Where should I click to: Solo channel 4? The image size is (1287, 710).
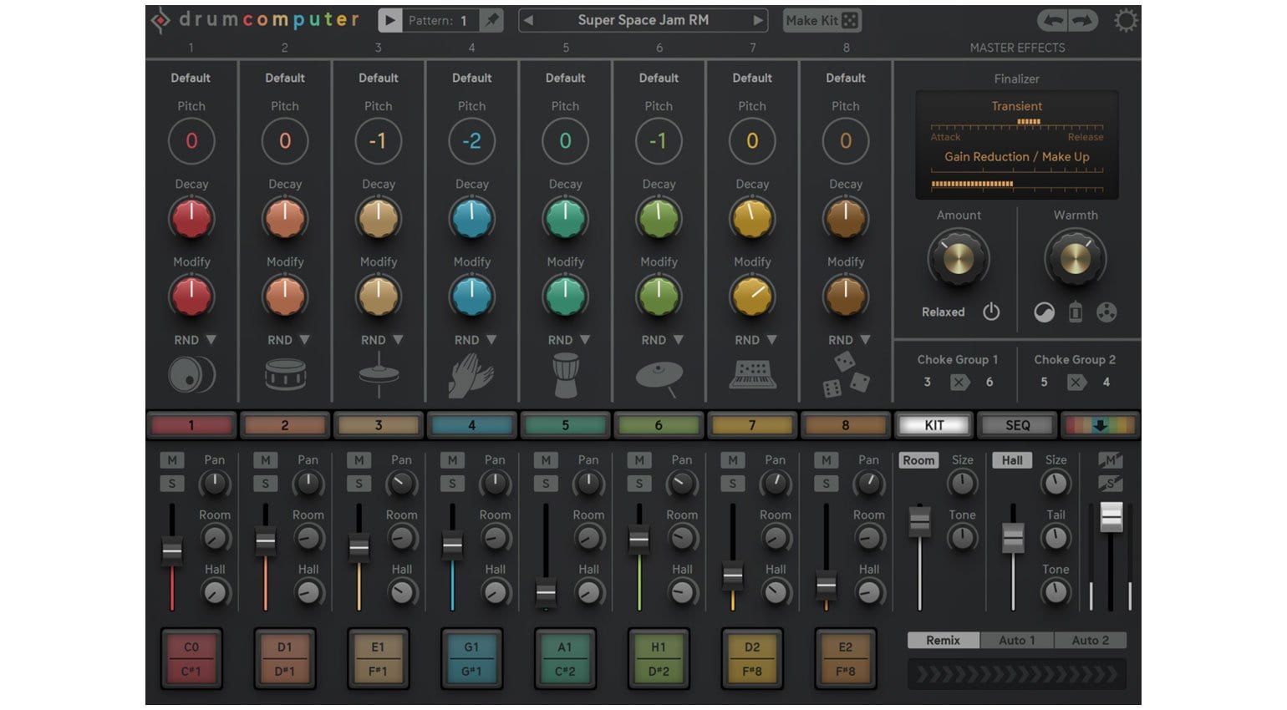coord(452,483)
